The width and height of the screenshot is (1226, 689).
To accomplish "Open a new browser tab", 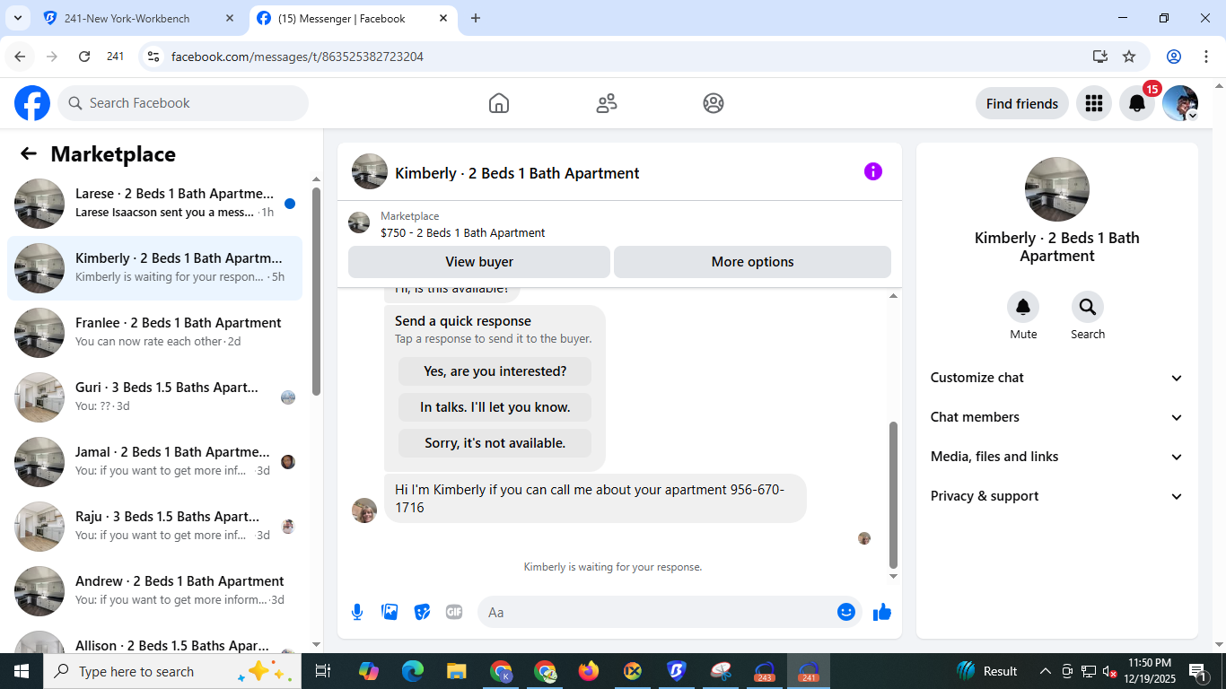I will click(x=476, y=18).
